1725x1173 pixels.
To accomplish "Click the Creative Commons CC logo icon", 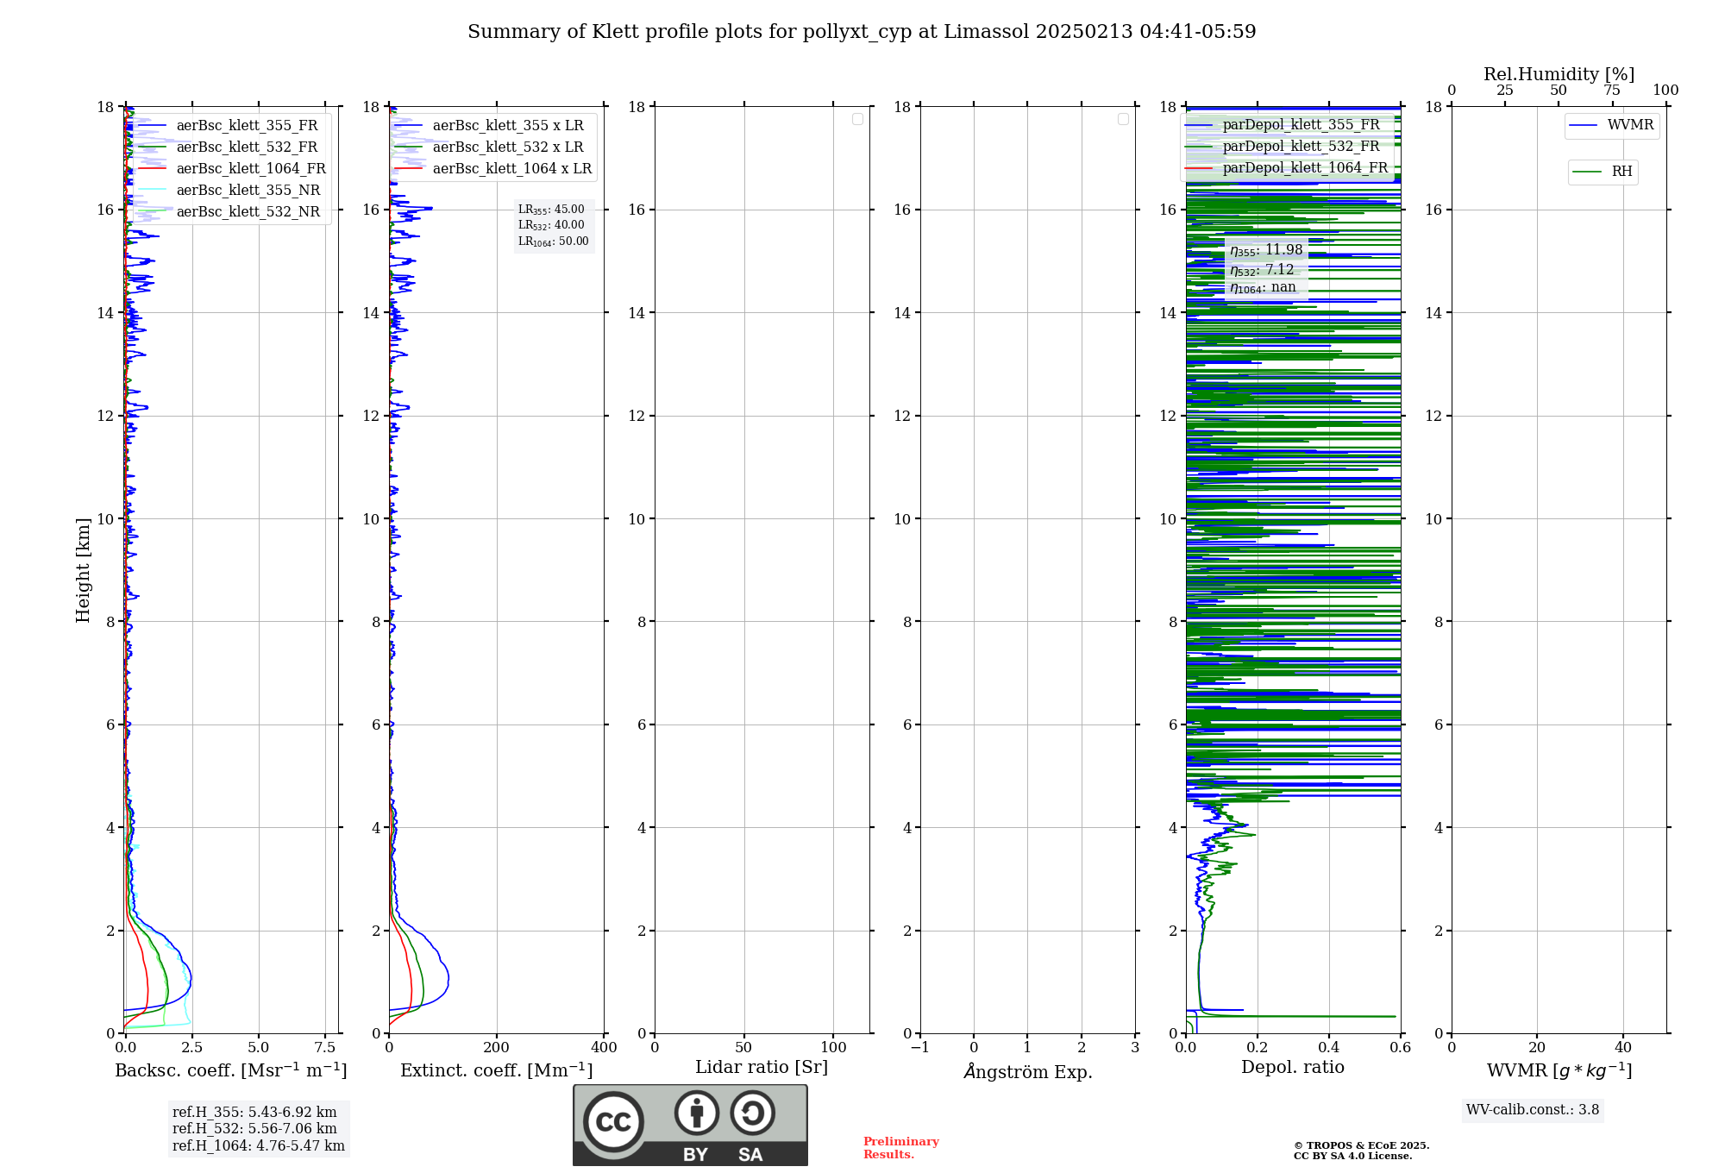I will (613, 1121).
